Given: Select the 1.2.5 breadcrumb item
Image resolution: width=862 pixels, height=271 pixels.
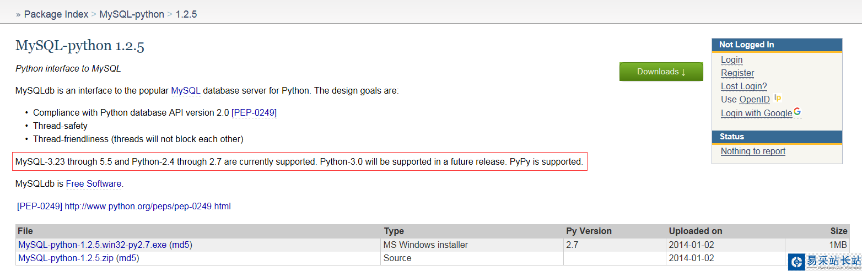Looking at the screenshot, I should 186,14.
